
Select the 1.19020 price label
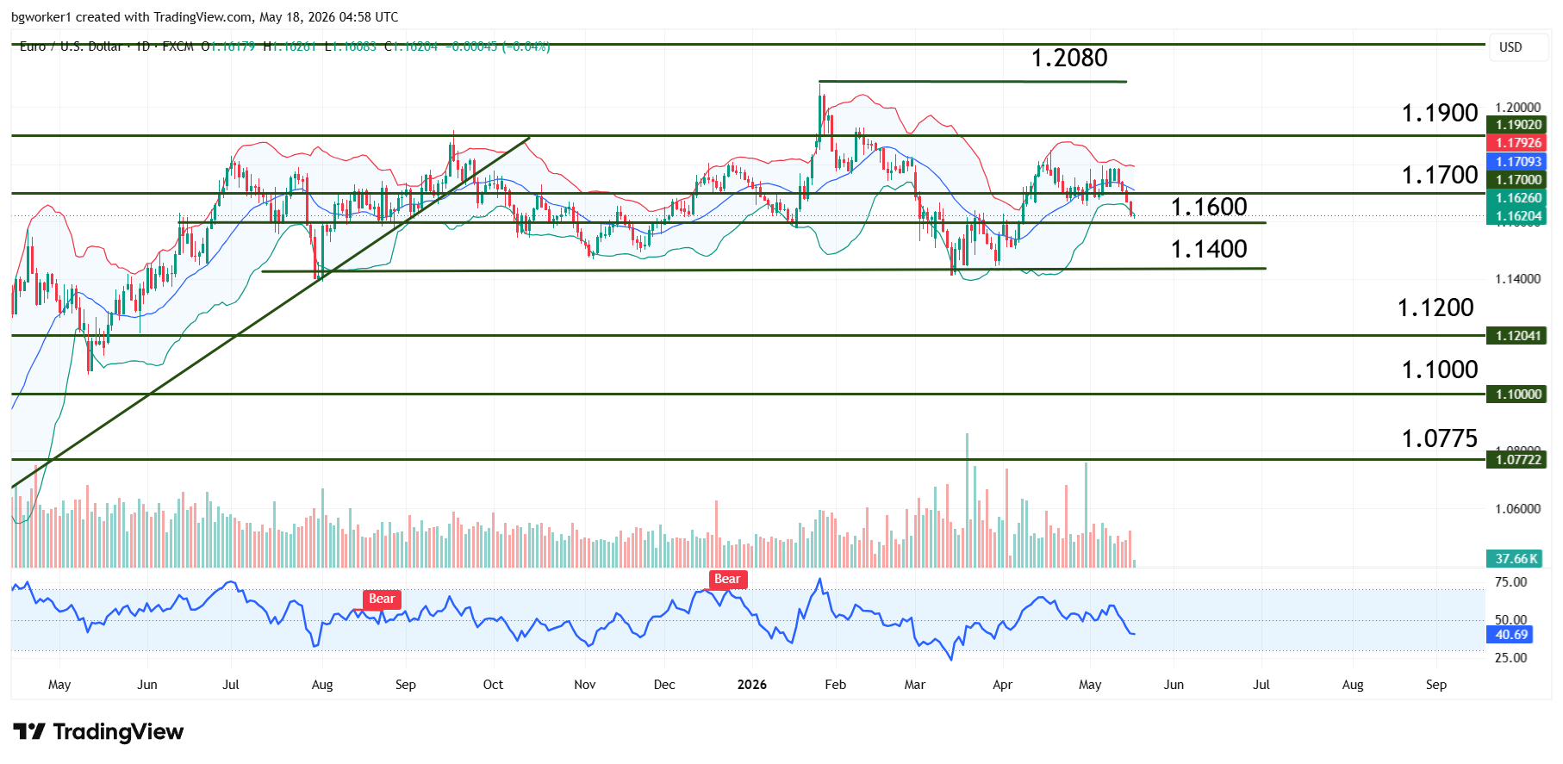(1517, 125)
